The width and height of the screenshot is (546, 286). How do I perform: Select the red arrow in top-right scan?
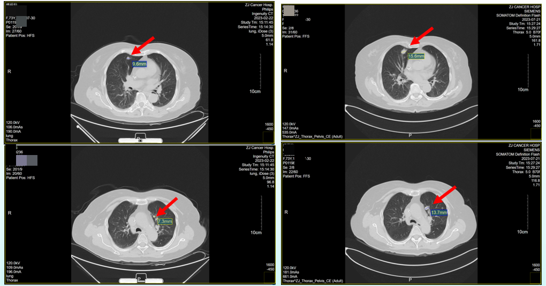tap(422, 37)
